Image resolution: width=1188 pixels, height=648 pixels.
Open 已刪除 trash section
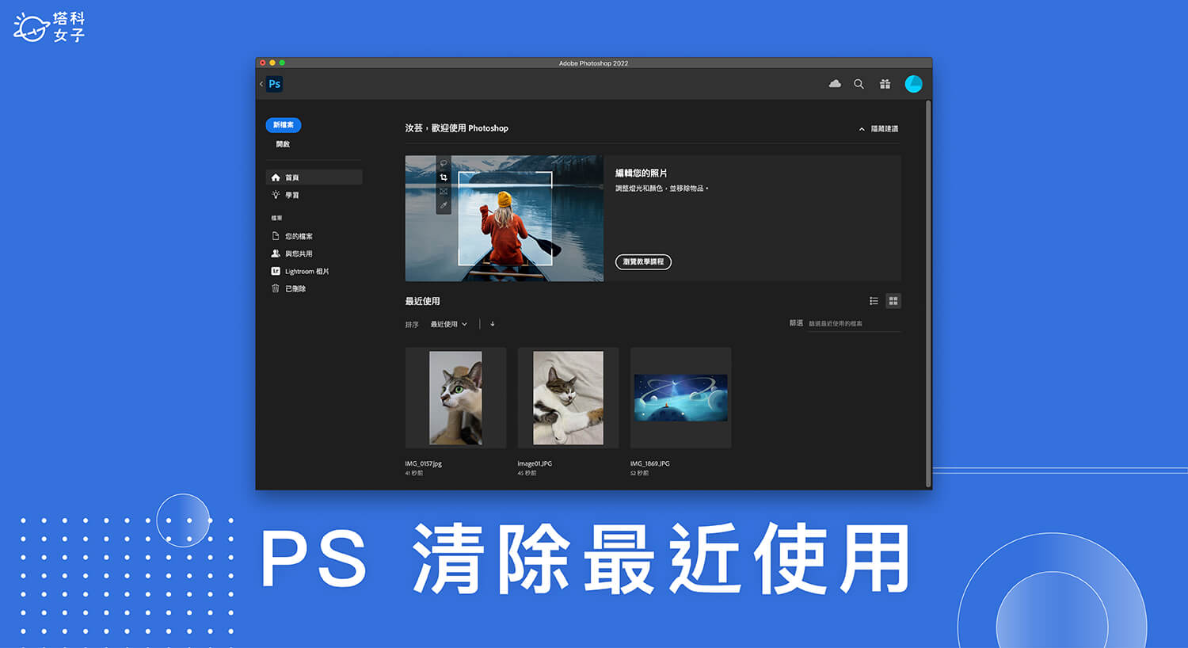tap(295, 288)
